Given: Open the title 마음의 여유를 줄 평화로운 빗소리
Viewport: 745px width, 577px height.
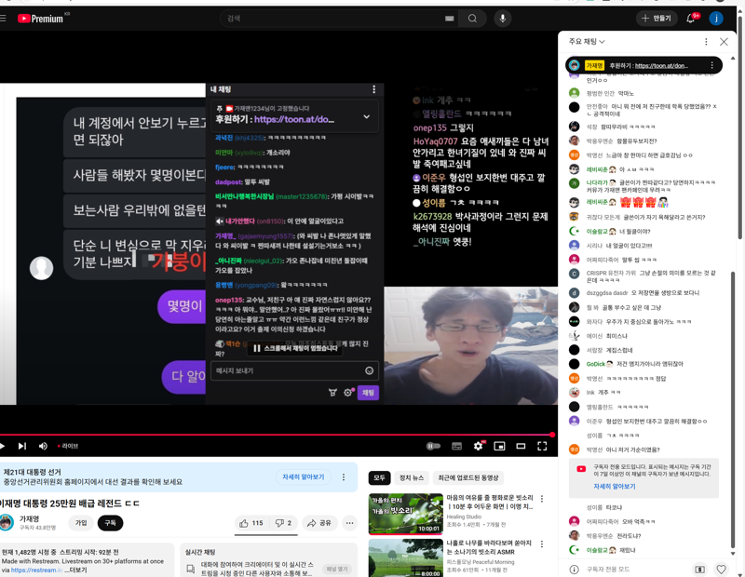Looking at the screenshot, I should click(x=490, y=502).
